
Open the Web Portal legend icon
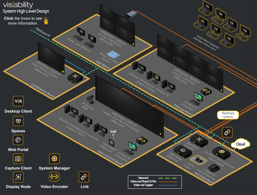[x=18, y=140]
